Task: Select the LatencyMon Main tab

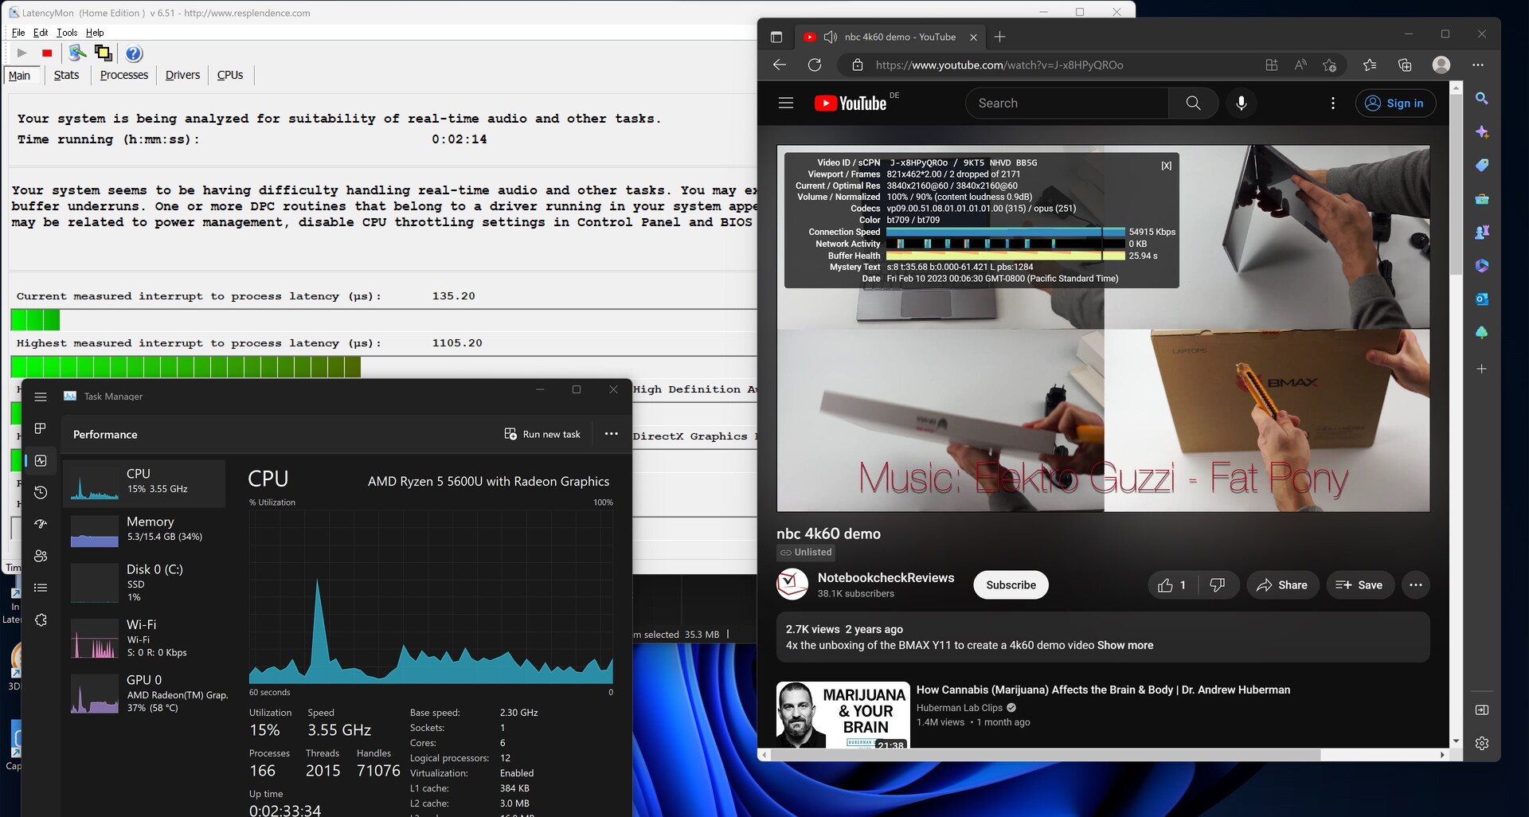Action: pyautogui.click(x=20, y=76)
